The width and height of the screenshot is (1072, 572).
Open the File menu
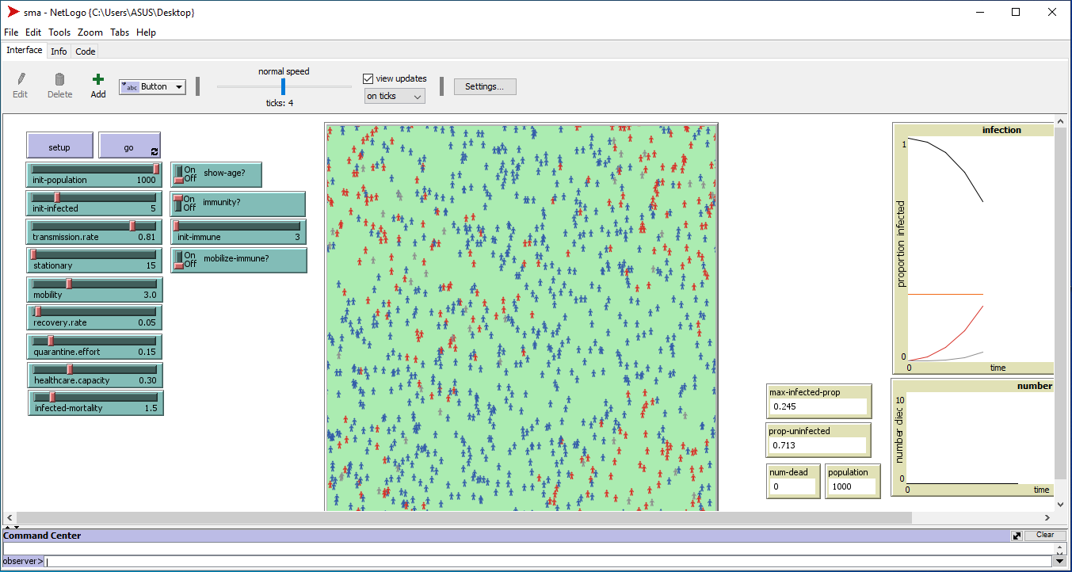tap(11, 32)
